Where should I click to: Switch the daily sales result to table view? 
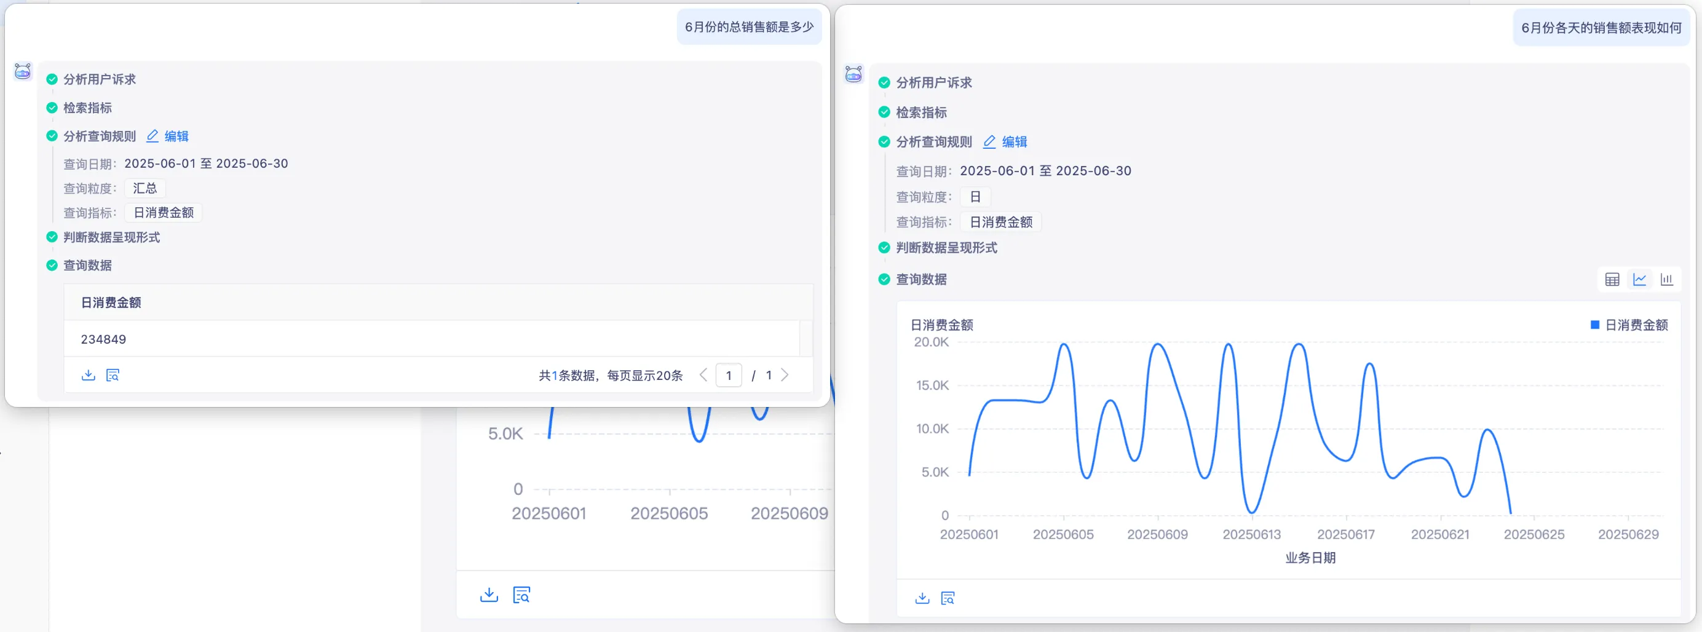click(x=1612, y=279)
